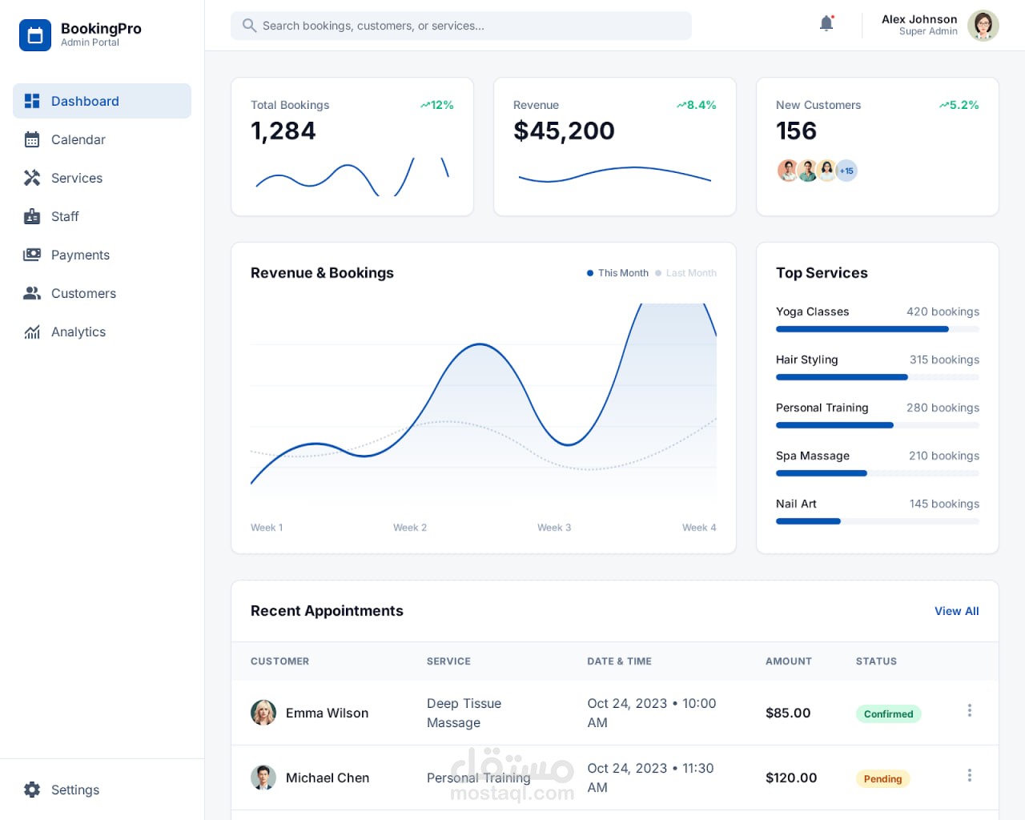Go to Customers
The height and width of the screenshot is (820, 1025).
pos(102,293)
